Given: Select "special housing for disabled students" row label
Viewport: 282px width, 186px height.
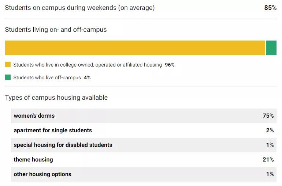Looking at the screenshot, I should [x=63, y=145].
